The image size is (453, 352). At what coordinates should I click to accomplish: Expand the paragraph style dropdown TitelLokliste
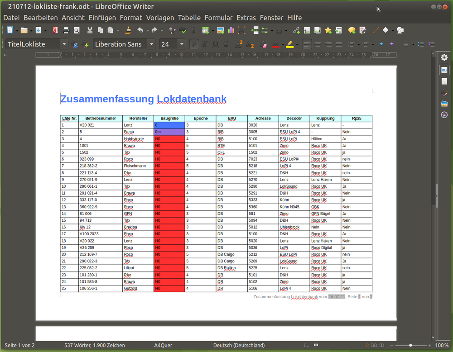64,44
